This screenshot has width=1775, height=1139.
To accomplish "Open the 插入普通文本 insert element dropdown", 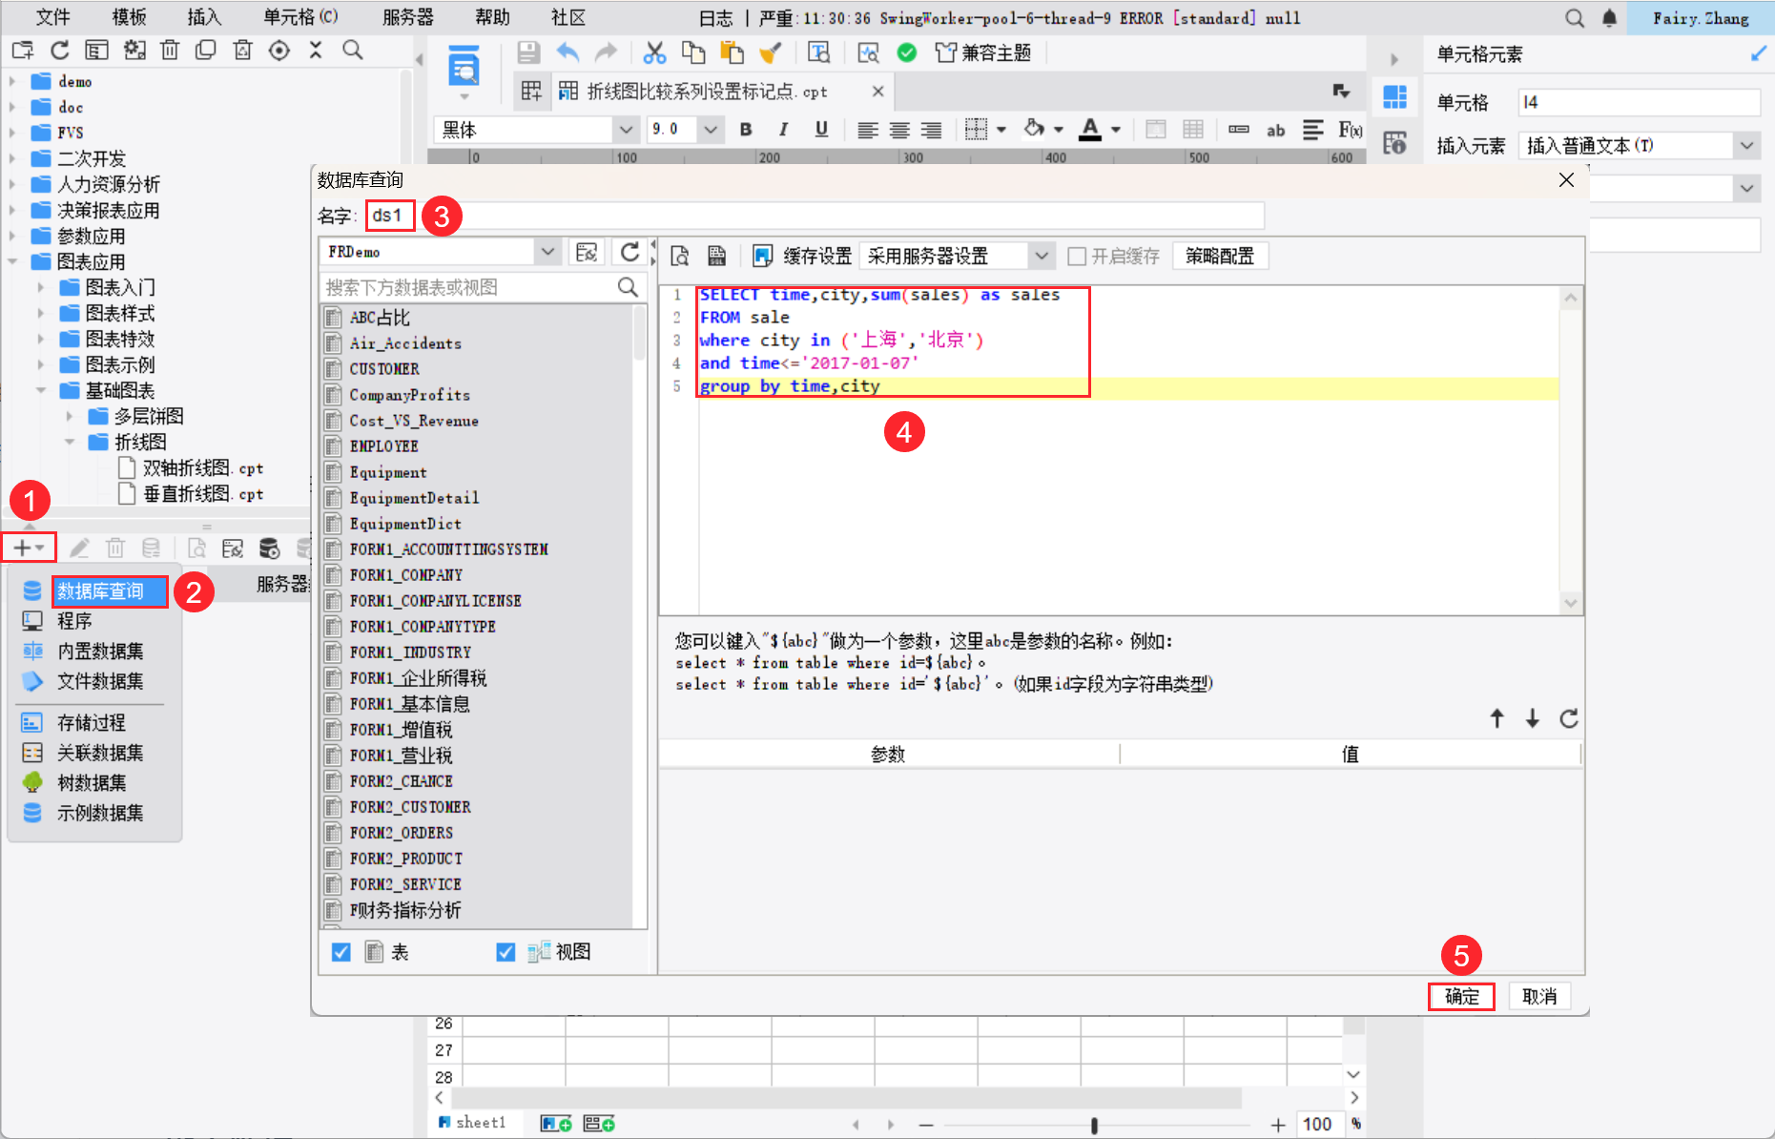I will (1746, 146).
